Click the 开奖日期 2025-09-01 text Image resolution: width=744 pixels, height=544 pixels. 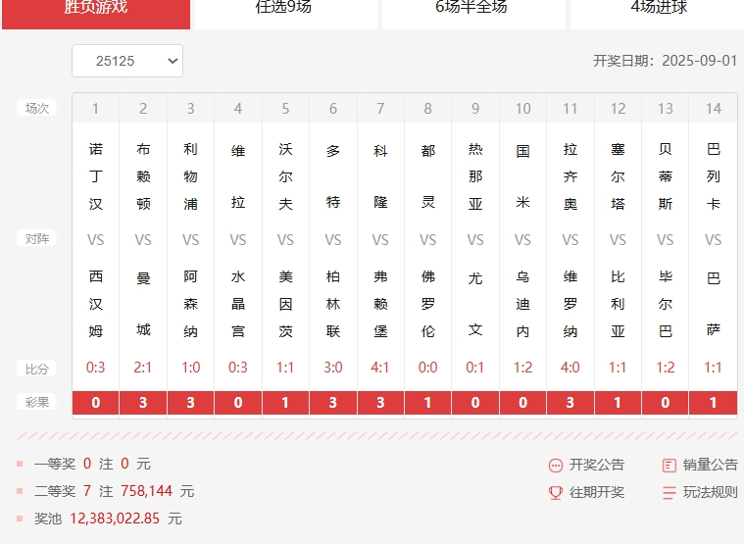pyautogui.click(x=665, y=61)
